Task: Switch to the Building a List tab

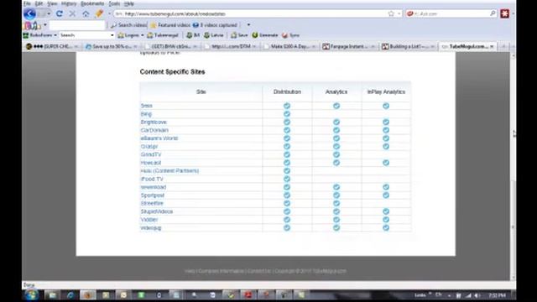Action: coord(409,46)
